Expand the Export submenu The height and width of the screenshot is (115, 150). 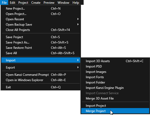(x=41, y=68)
